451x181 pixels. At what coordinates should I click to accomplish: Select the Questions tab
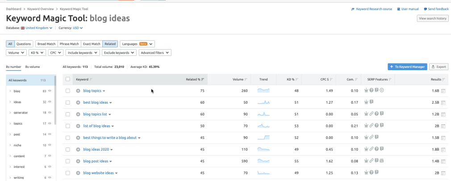point(24,44)
